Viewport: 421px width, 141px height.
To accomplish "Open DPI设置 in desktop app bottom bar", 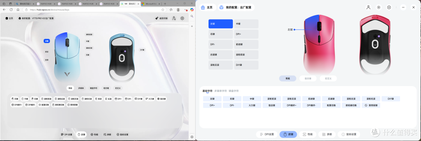I will (267, 134).
